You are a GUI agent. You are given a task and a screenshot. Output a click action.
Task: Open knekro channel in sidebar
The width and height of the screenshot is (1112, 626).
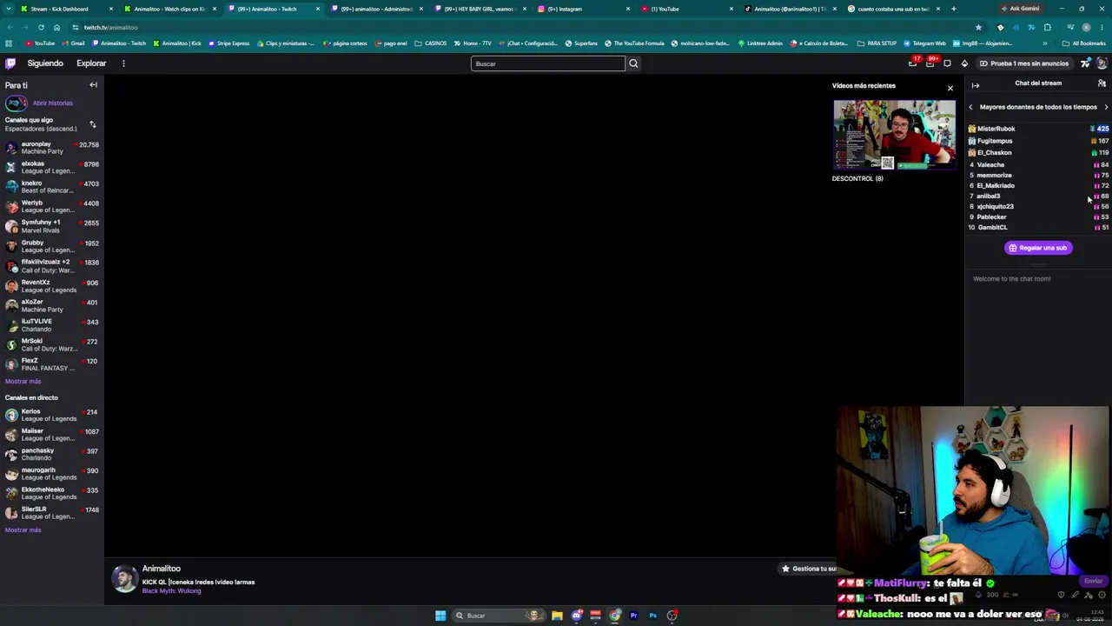pyautogui.click(x=52, y=187)
